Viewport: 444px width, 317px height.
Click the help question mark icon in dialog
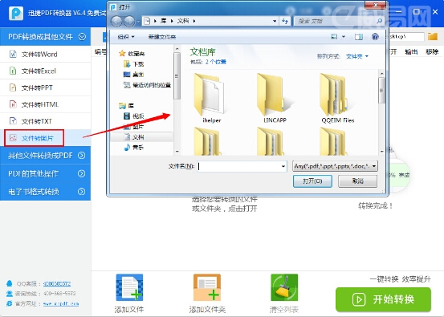pos(375,36)
